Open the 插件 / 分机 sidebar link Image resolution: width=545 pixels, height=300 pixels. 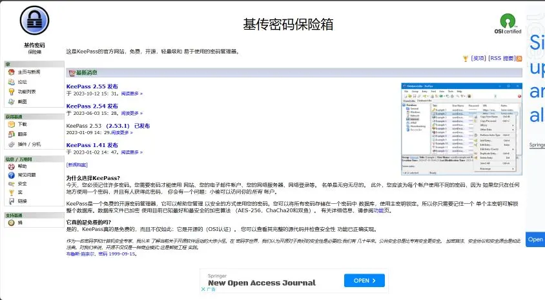[29, 144]
